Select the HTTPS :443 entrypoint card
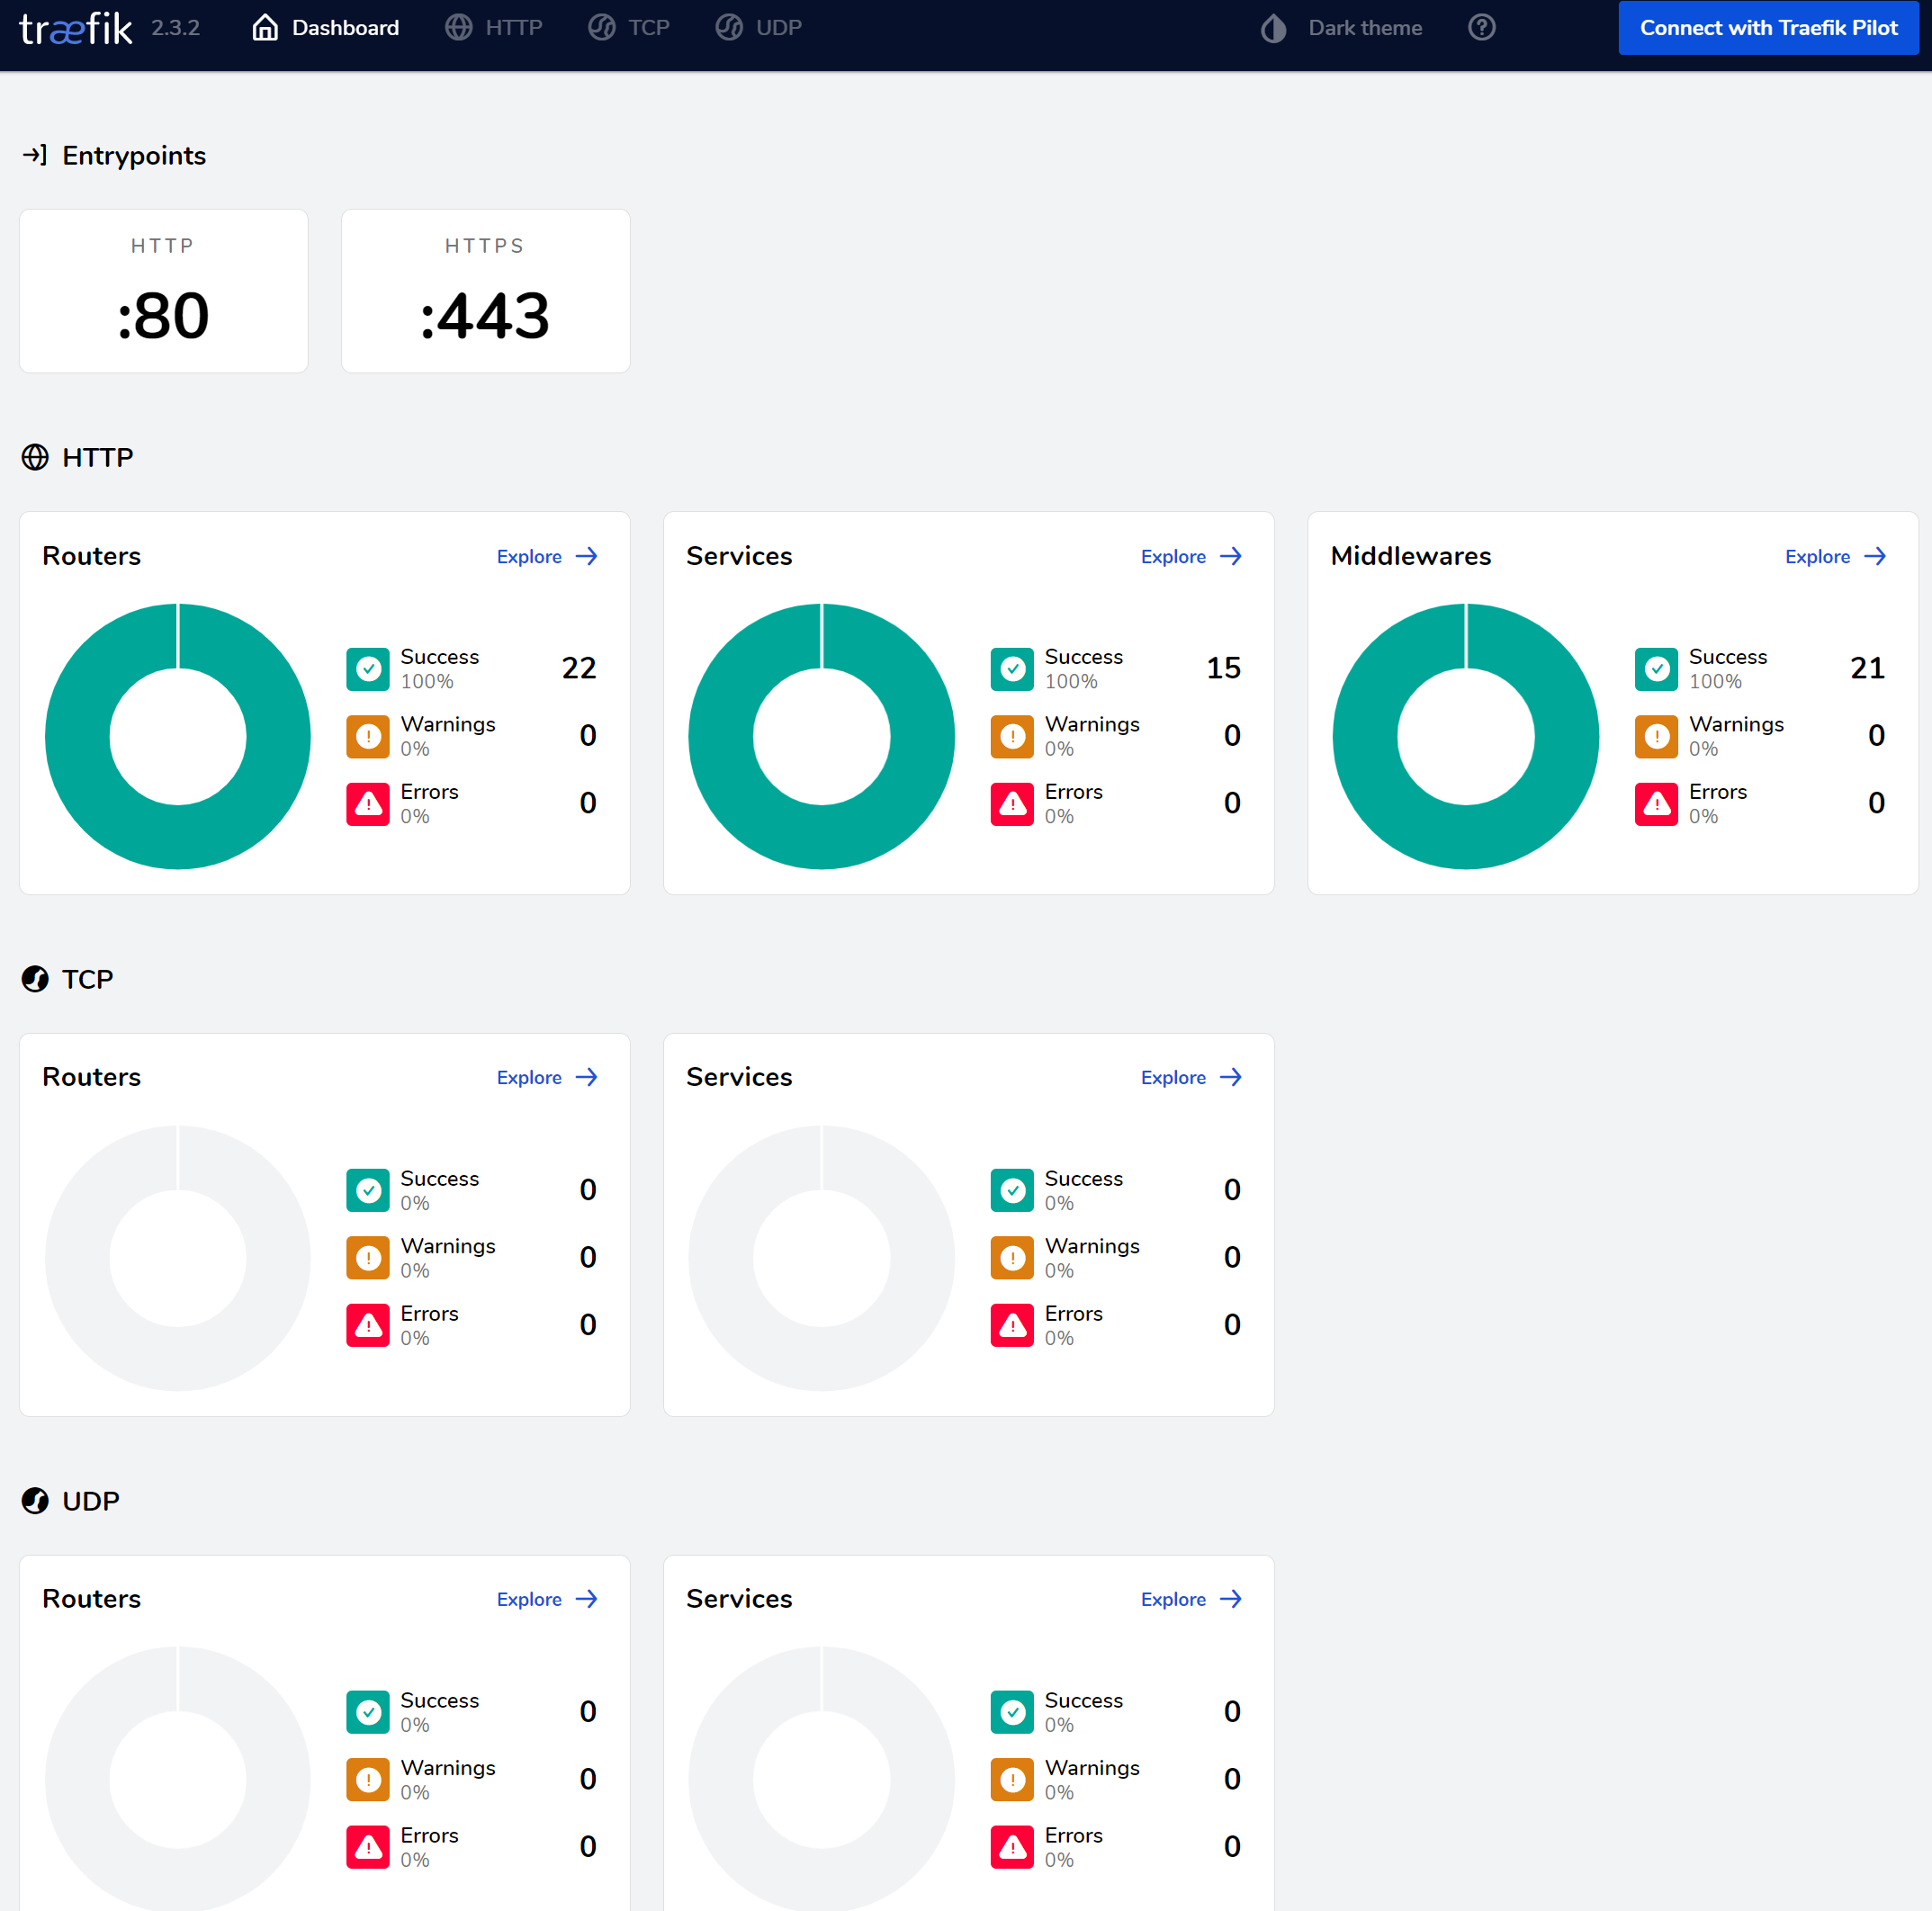Screen dimensions: 1932x1911 486,291
